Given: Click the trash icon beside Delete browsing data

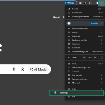Looking at the screenshot, I should pos(69,52).
